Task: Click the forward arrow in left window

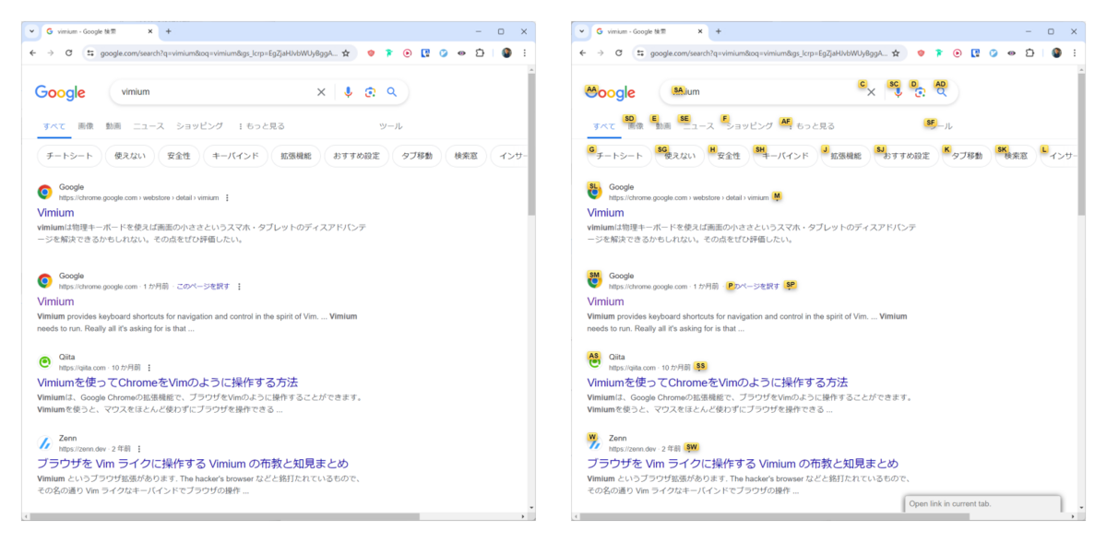Action: (x=51, y=53)
